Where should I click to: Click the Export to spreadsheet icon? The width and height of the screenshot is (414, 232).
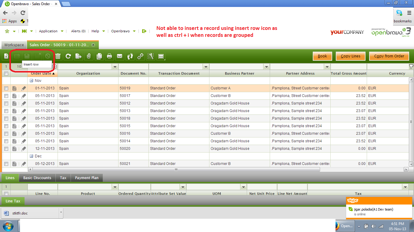coord(78,56)
